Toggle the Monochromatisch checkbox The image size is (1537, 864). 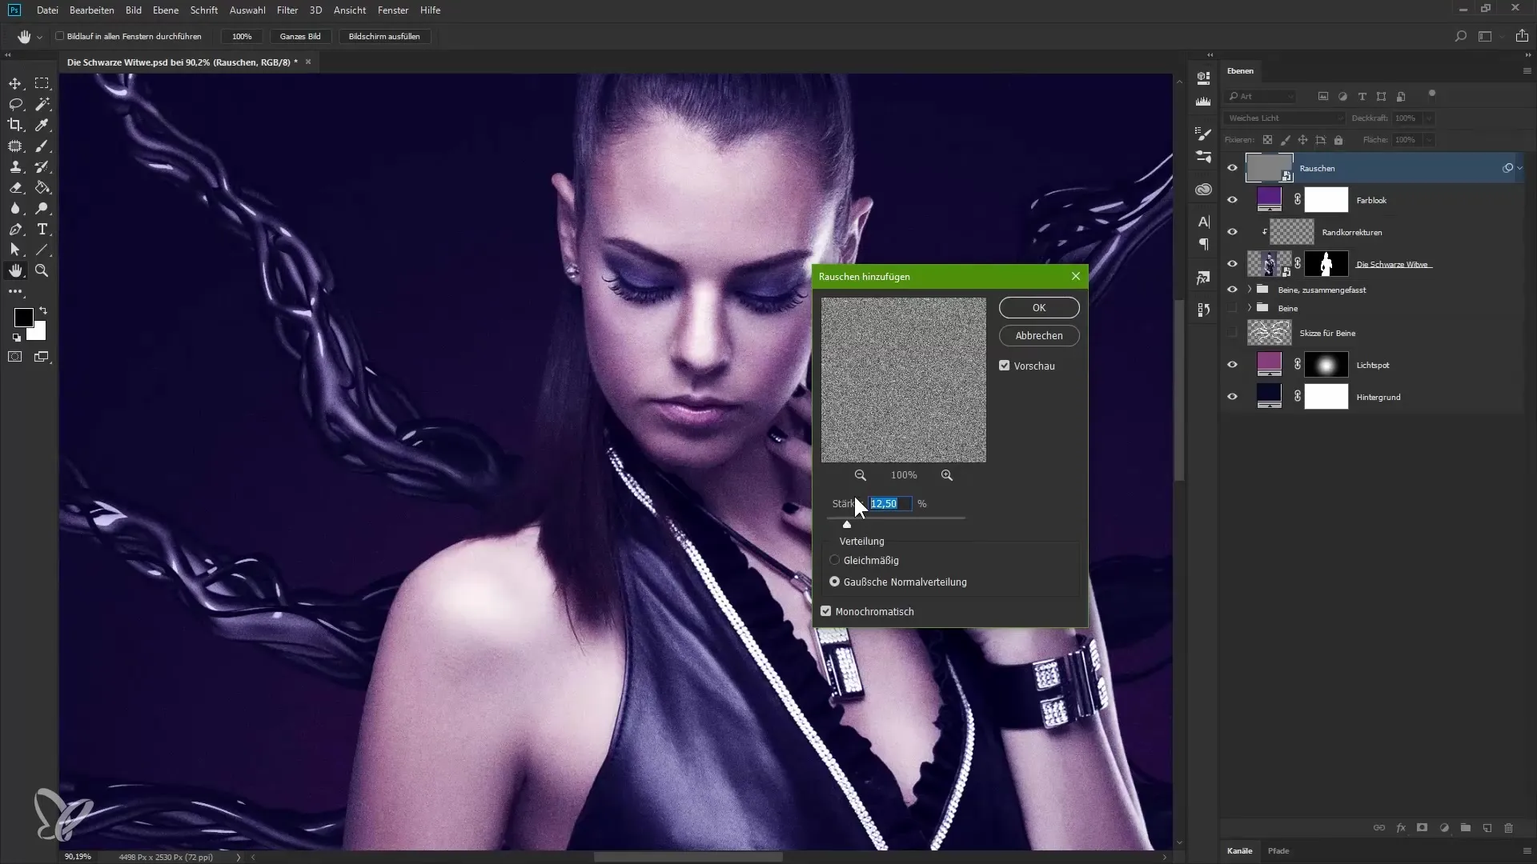(x=826, y=611)
